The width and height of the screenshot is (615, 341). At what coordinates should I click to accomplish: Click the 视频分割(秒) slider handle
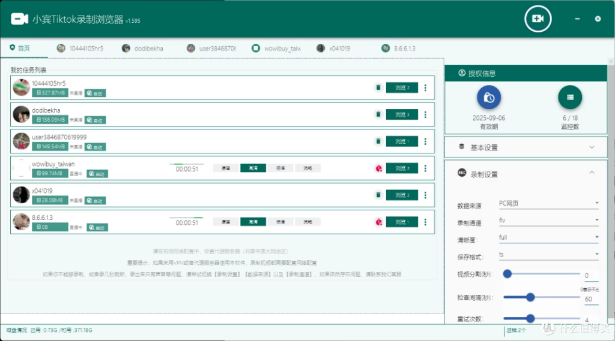[507, 274]
